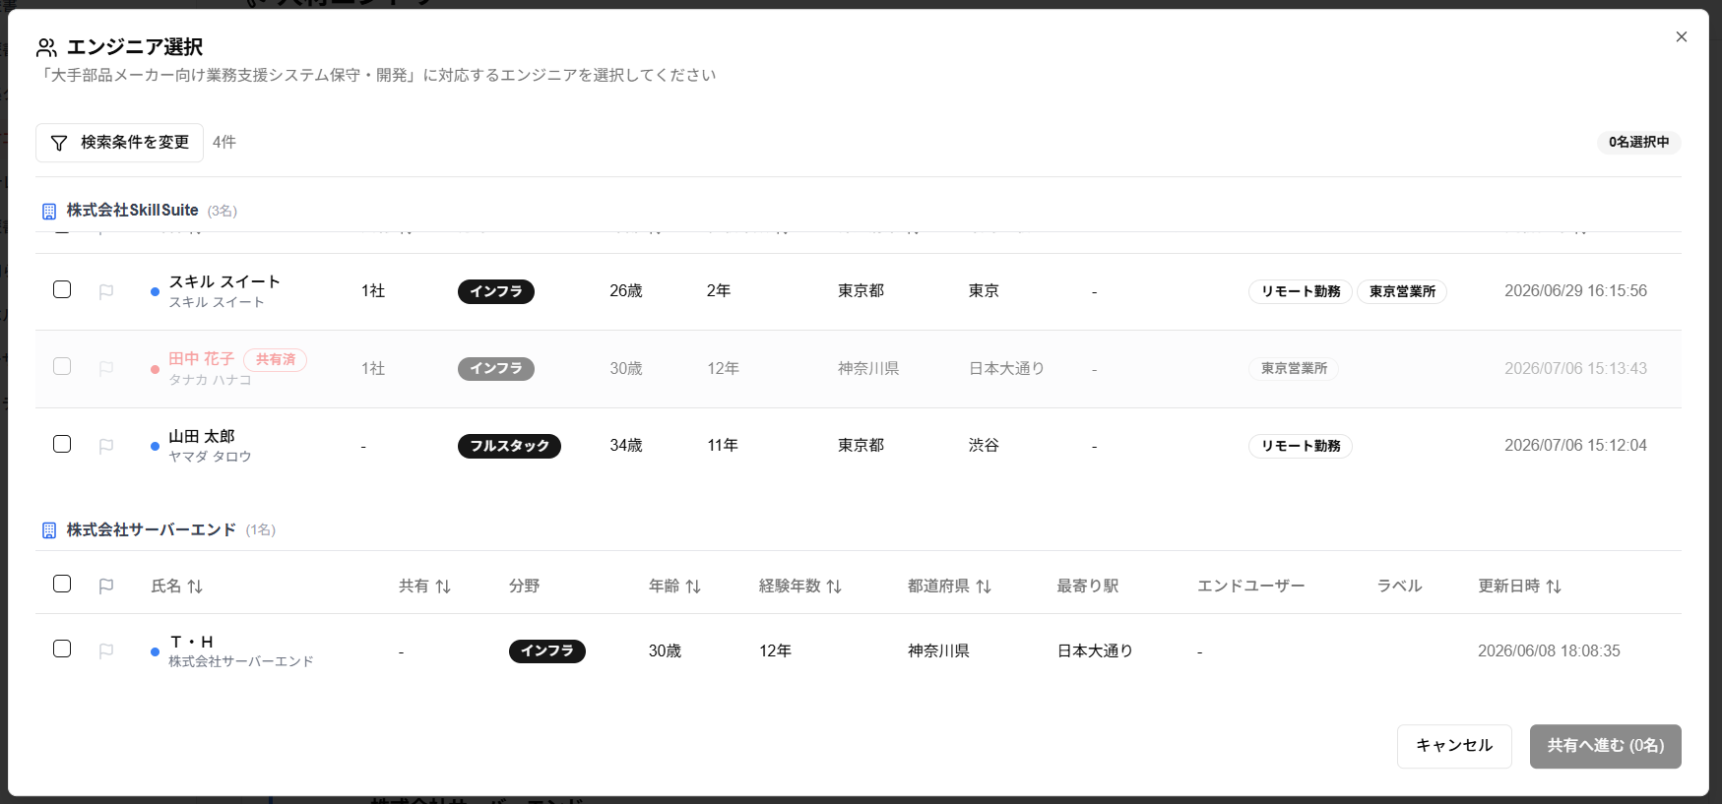Sort by 都道府県 column
Screen dimensions: 1722x804
(x=949, y=587)
